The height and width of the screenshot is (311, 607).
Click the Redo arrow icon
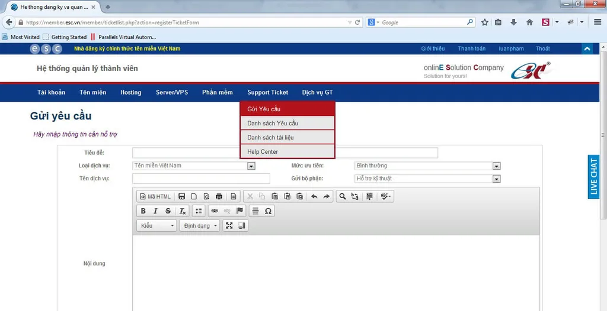(x=327, y=196)
